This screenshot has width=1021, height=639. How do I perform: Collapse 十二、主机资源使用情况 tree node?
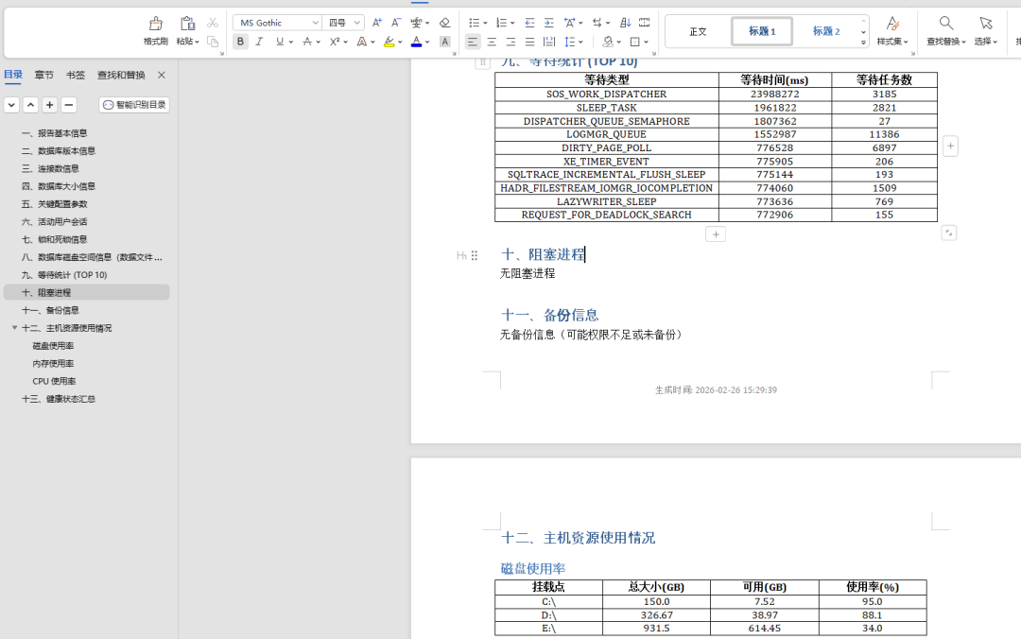tap(14, 328)
